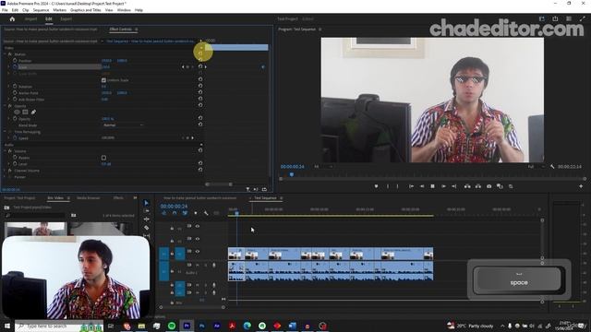Screen dimensions: 591x332
Task: Select the Razor tool
Action: [147, 228]
